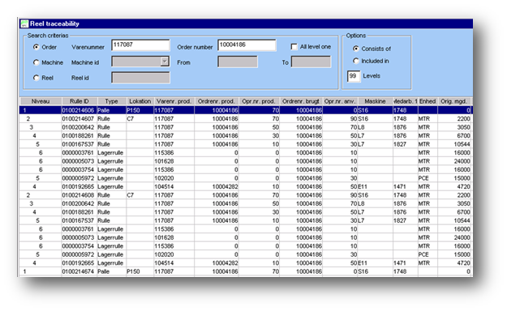507x311 pixels.
Task: Open the Machine id dropdown
Action: (165, 62)
